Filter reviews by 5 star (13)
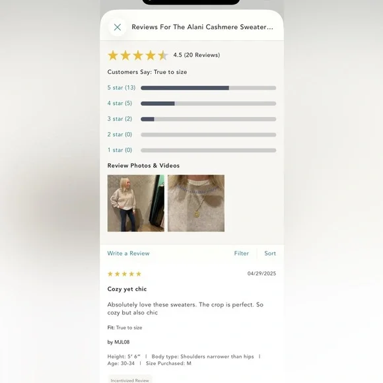 pos(122,88)
